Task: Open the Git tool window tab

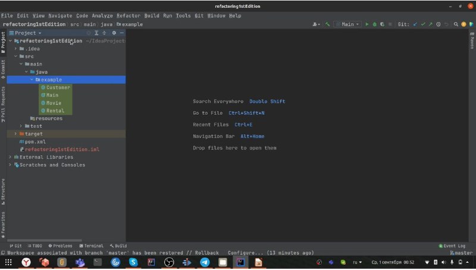Action: click(x=15, y=246)
